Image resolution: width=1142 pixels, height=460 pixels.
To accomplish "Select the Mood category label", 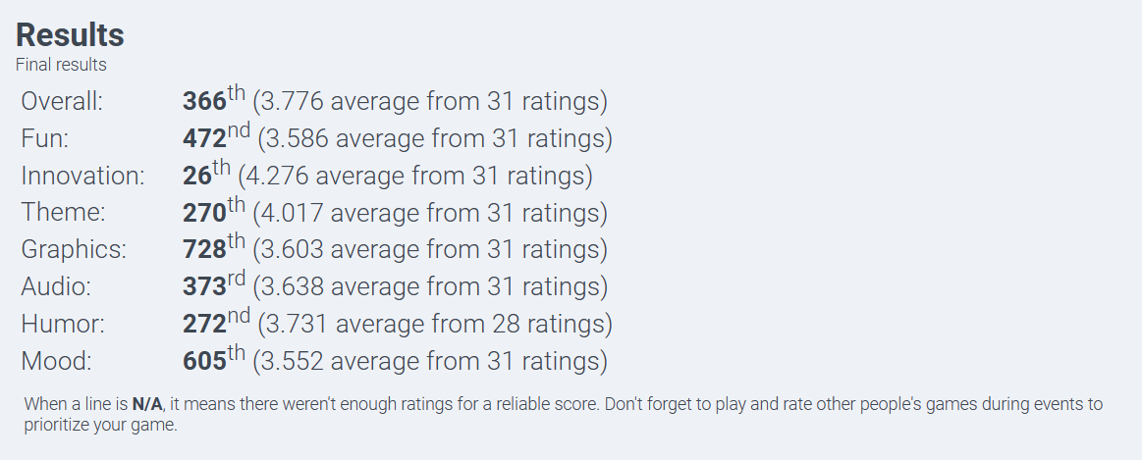I will click(x=57, y=361).
